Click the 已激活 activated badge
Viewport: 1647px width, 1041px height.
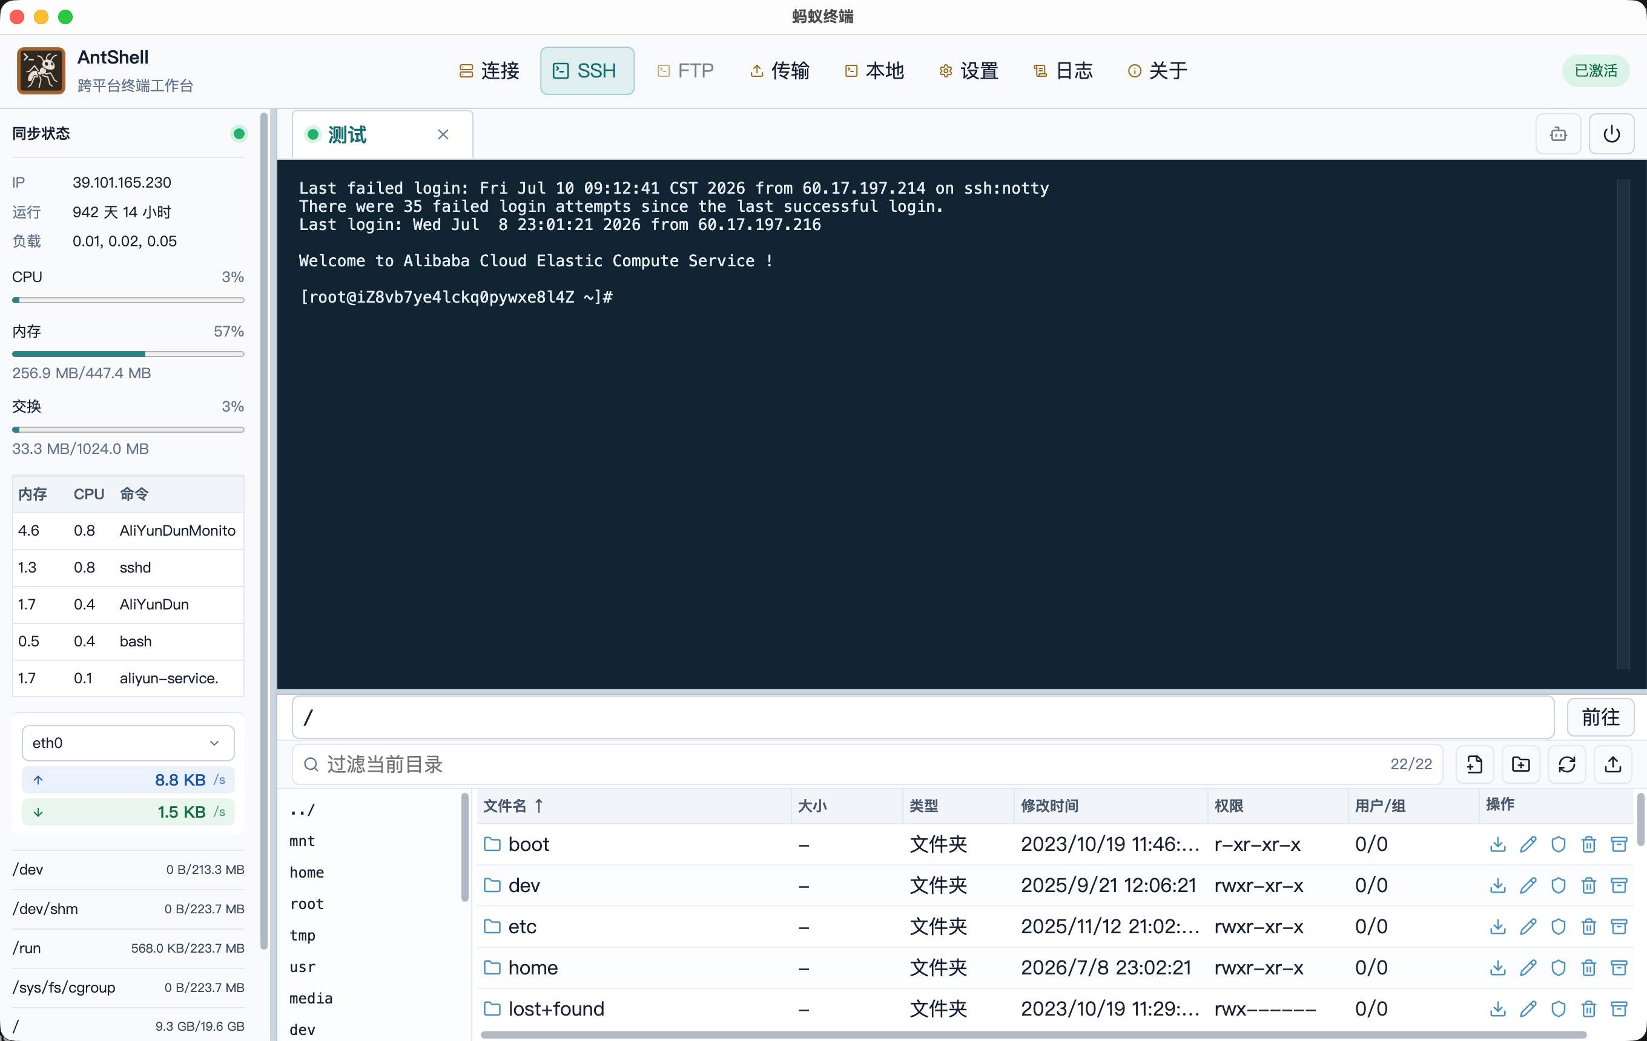(1596, 70)
